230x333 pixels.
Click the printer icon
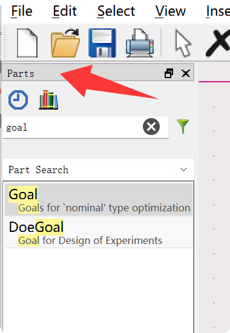(x=140, y=44)
